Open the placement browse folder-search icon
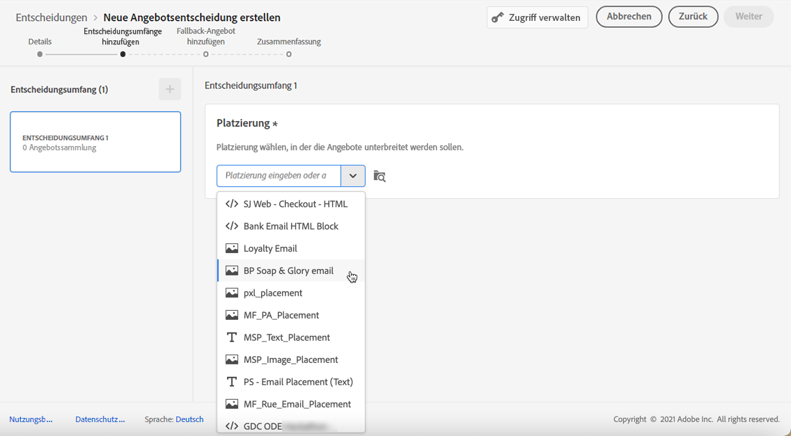This screenshot has height=436, width=791. click(x=379, y=176)
